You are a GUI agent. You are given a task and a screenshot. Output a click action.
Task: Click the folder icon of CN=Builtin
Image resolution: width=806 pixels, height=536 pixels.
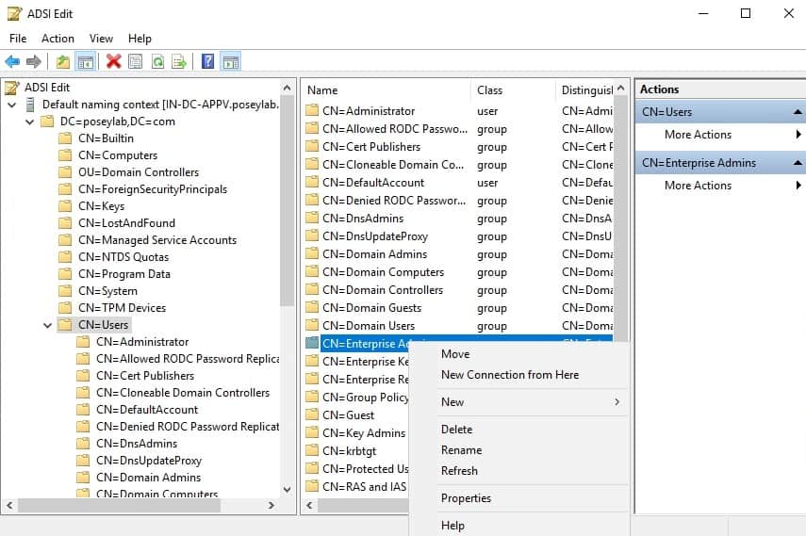65,138
